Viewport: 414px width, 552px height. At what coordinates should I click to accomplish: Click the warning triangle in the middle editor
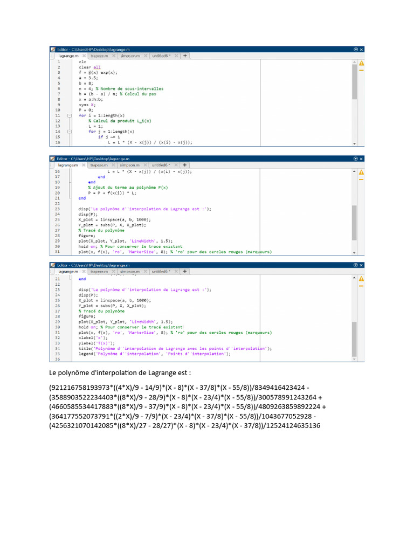[361, 172]
